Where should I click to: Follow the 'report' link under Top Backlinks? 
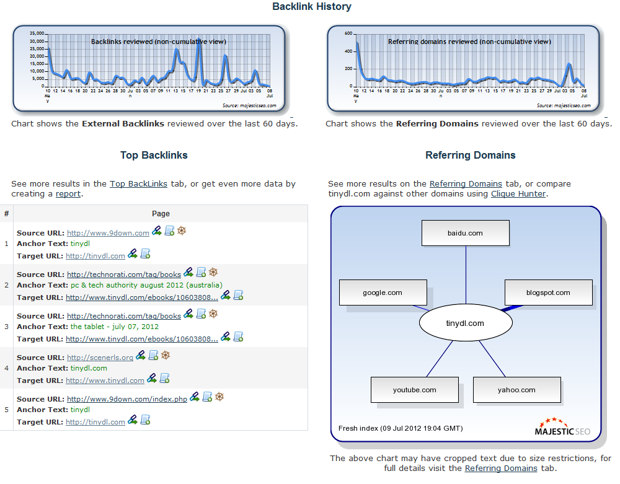[x=68, y=194]
